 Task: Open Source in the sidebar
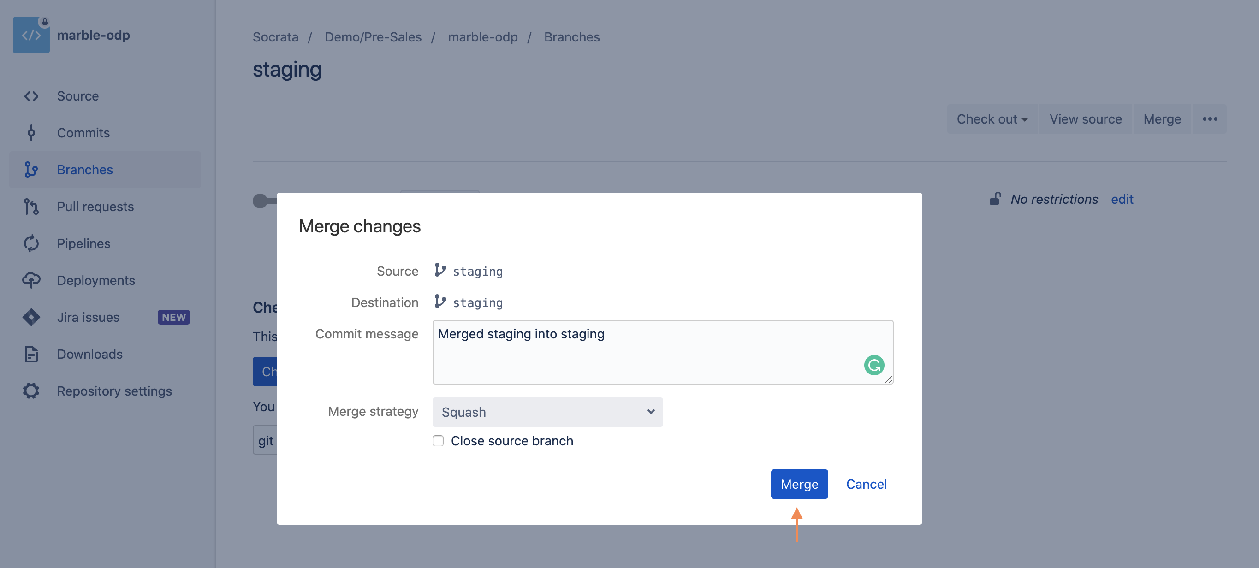click(x=105, y=96)
